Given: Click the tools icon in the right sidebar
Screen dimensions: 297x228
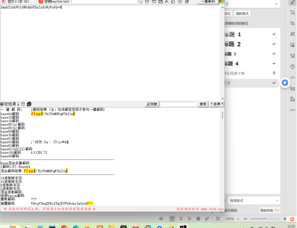Looking at the screenshot, I should (x=292, y=34).
